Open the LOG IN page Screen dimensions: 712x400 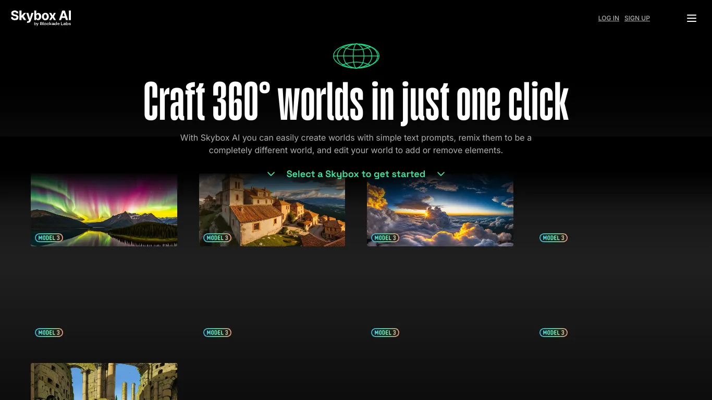608,18
